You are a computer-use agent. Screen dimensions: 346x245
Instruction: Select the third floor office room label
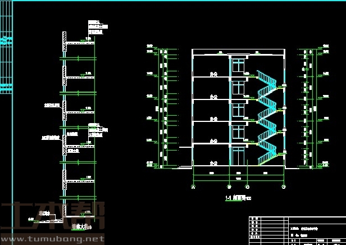tap(213, 119)
